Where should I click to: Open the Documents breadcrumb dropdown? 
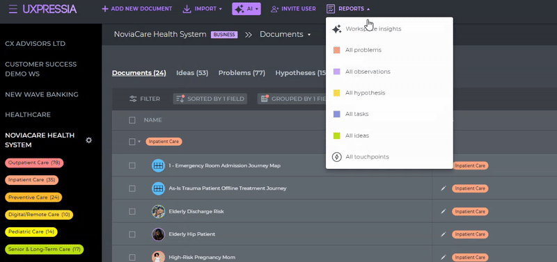[x=285, y=34]
